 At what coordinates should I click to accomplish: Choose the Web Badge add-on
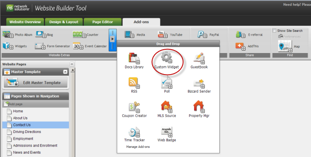(x=167, y=135)
